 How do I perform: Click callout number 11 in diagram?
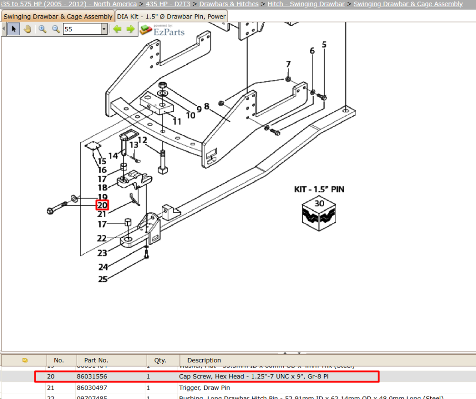177,121
